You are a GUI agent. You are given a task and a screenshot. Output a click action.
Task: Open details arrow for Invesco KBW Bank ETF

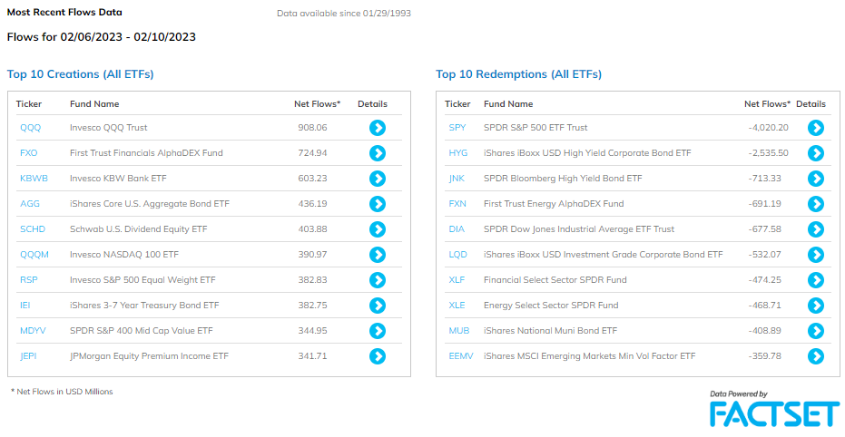[378, 178]
